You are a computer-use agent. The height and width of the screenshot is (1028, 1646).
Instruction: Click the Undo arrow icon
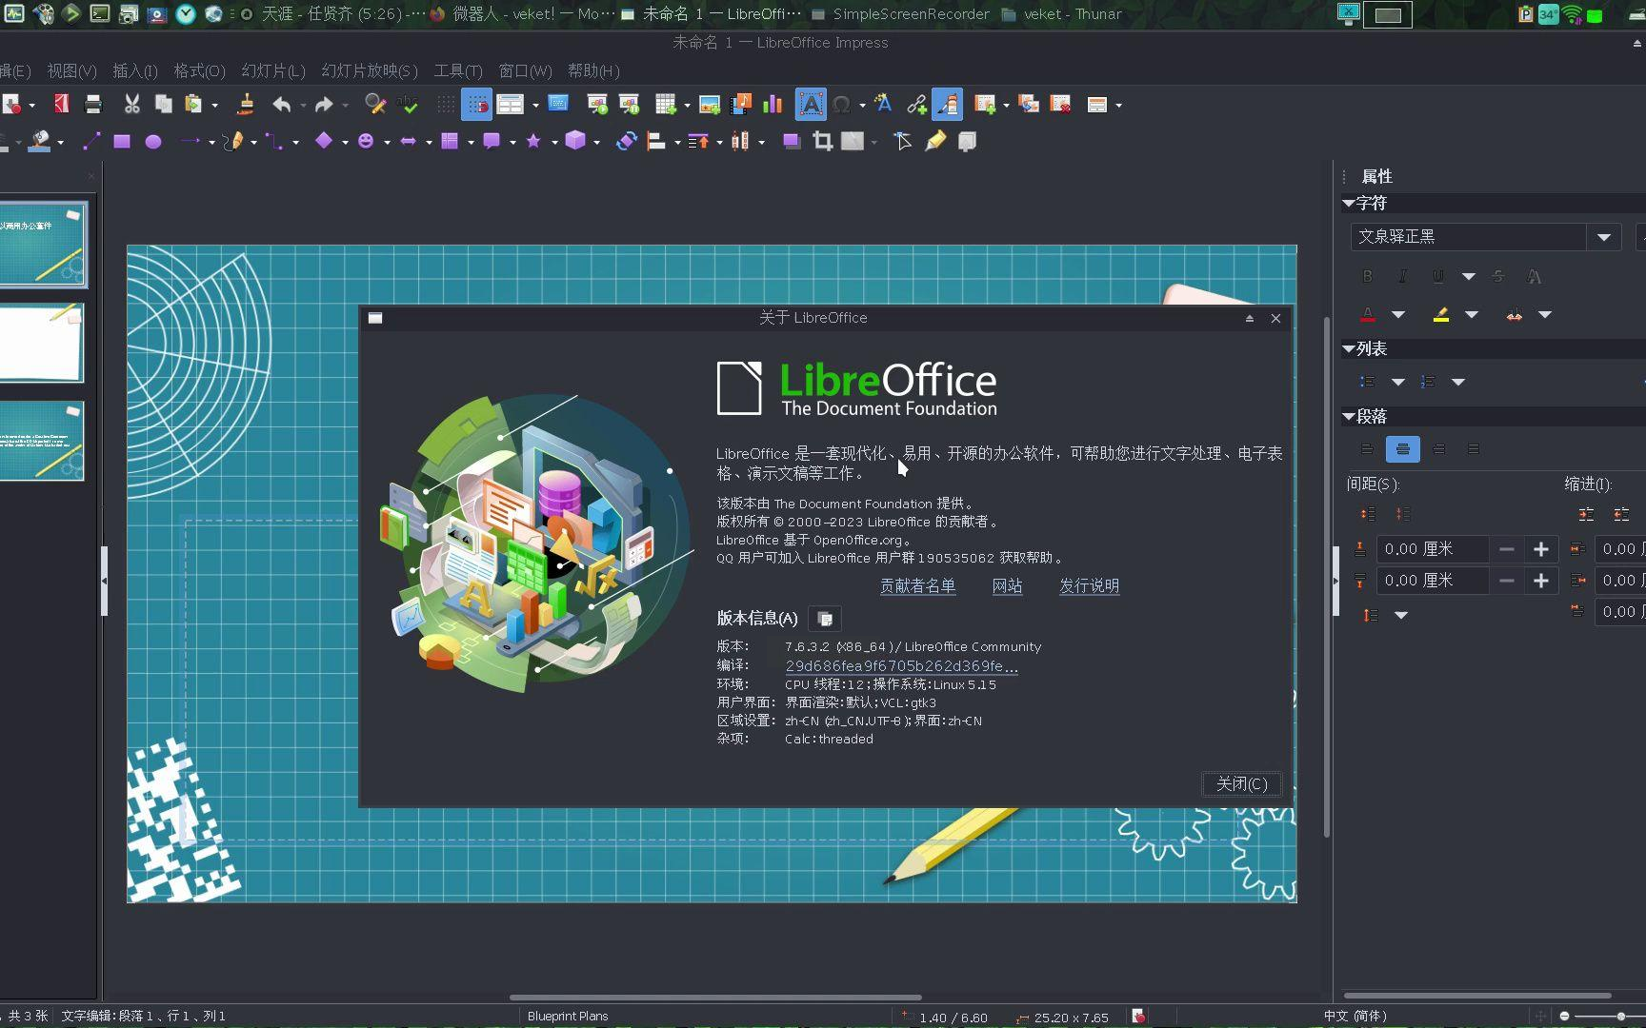281,104
